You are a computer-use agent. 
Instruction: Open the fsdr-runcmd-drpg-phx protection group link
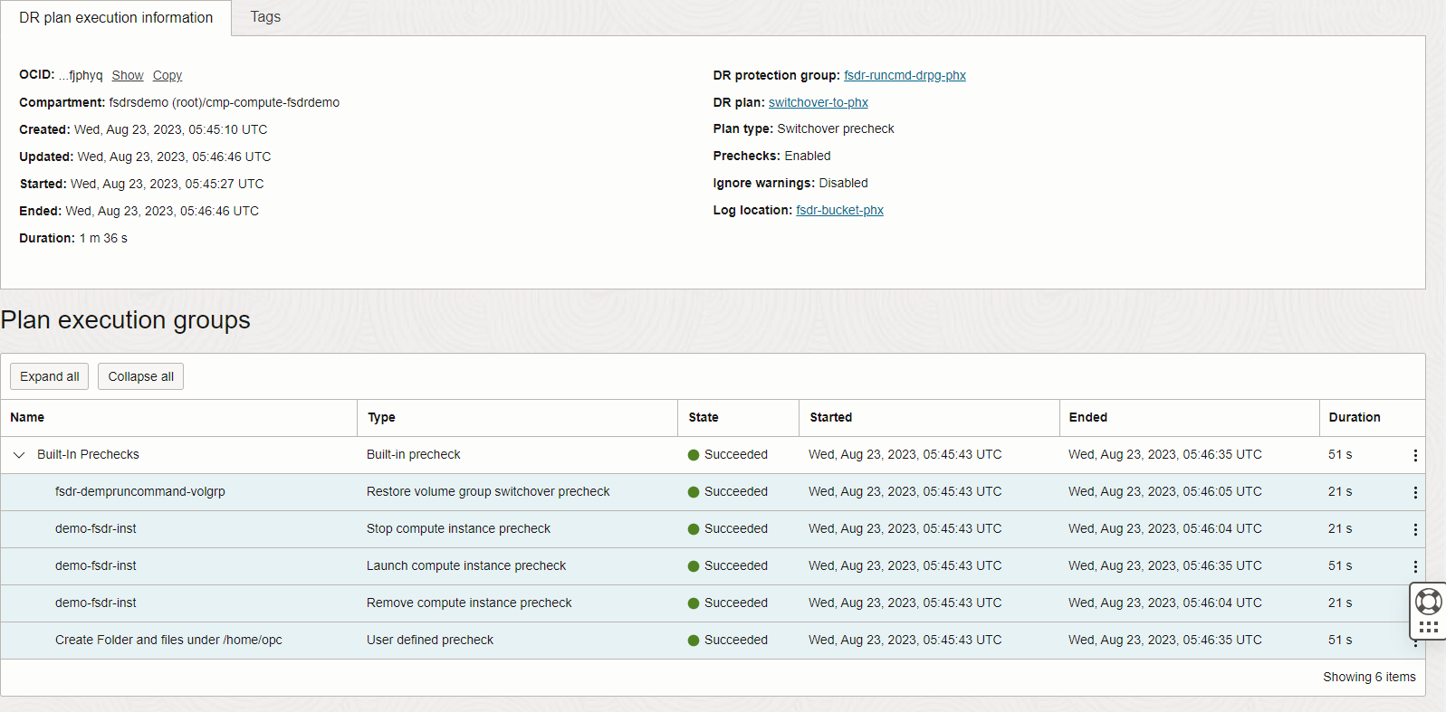[905, 75]
